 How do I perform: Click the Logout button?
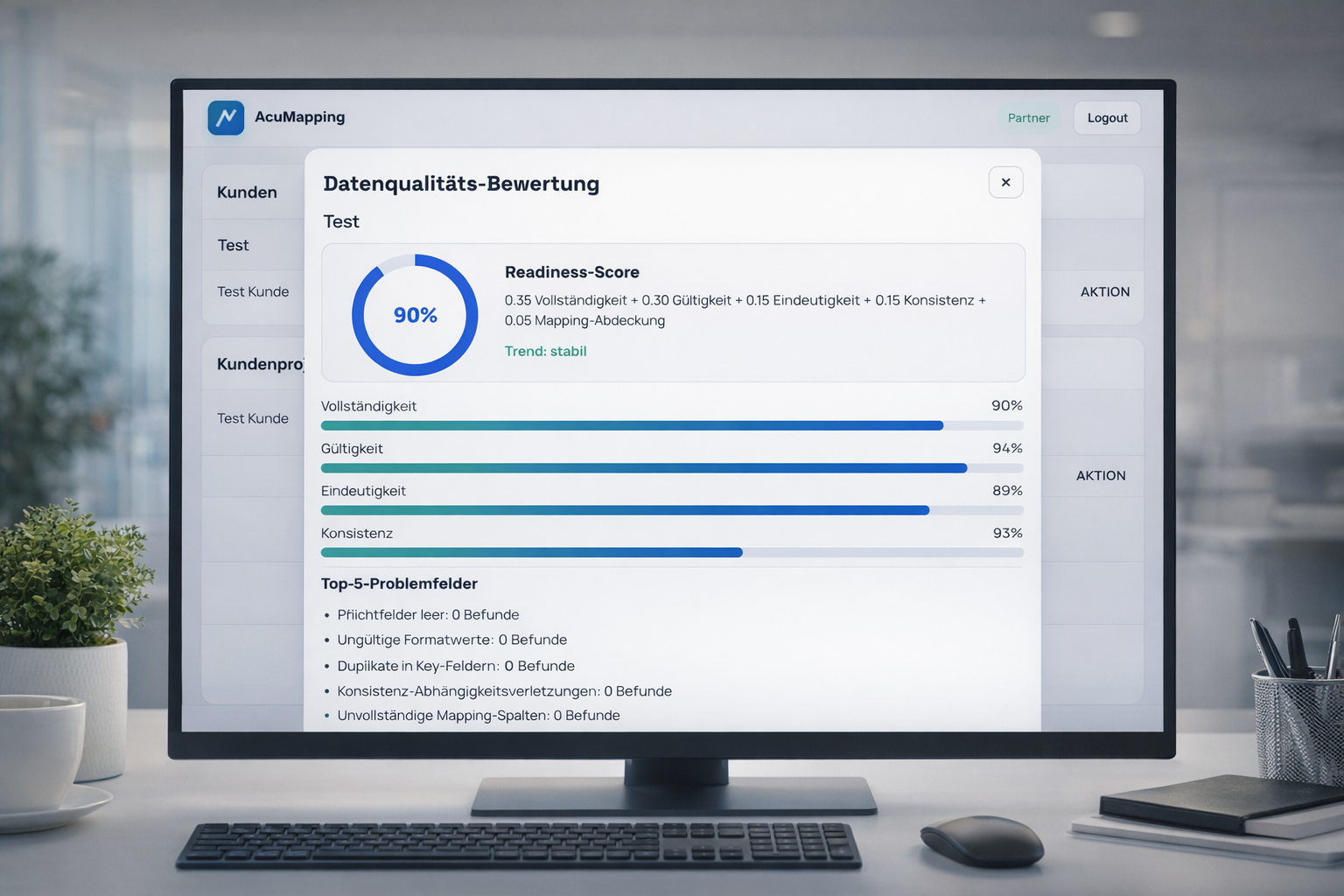coord(1106,117)
